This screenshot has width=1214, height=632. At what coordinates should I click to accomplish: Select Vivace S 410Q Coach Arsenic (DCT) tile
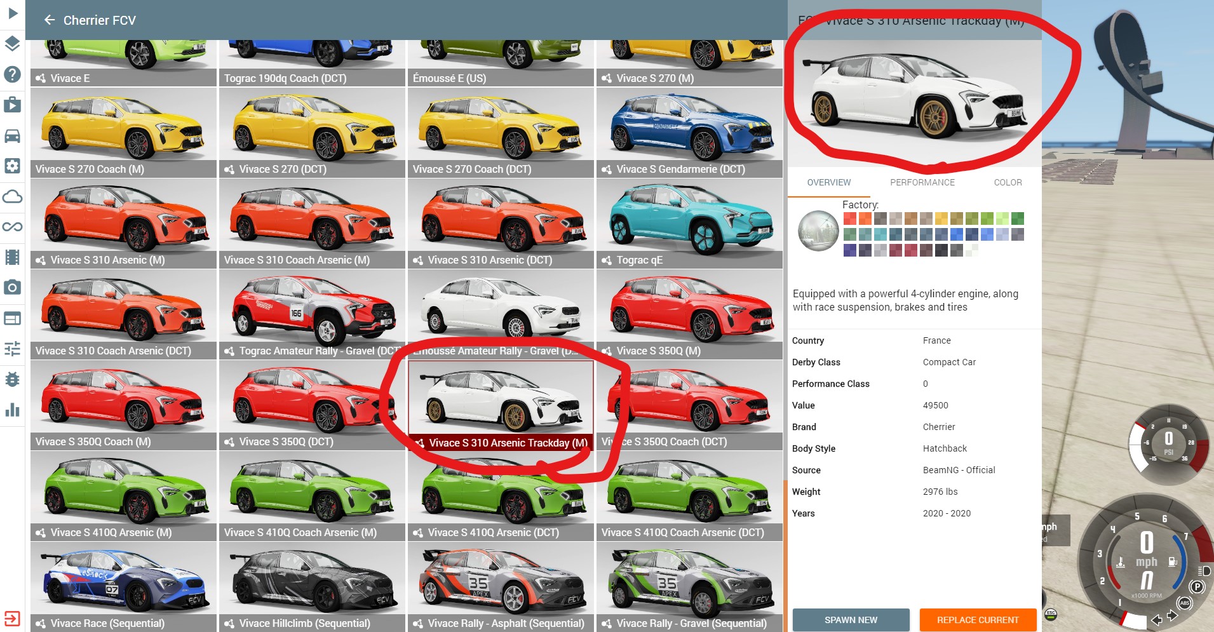(x=689, y=496)
